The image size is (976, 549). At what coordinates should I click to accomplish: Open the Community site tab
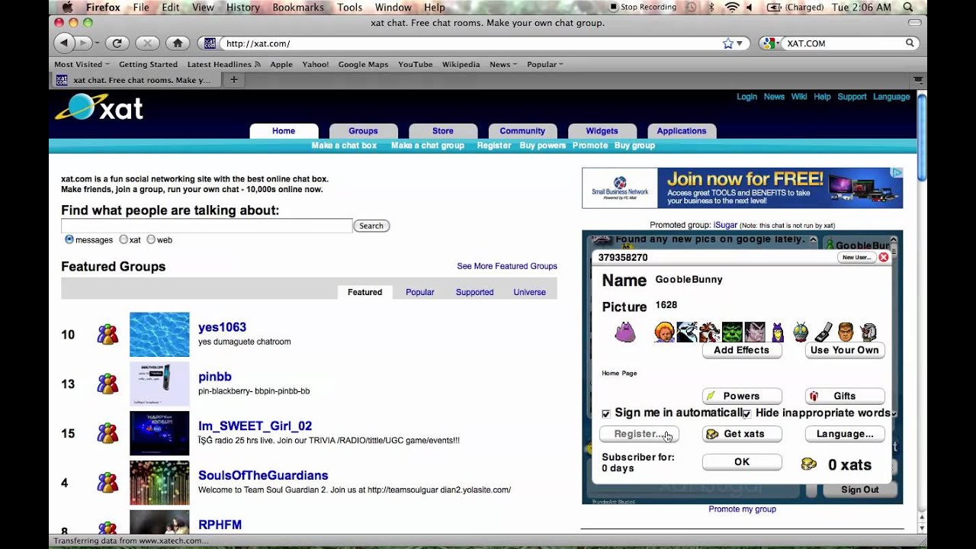click(522, 131)
